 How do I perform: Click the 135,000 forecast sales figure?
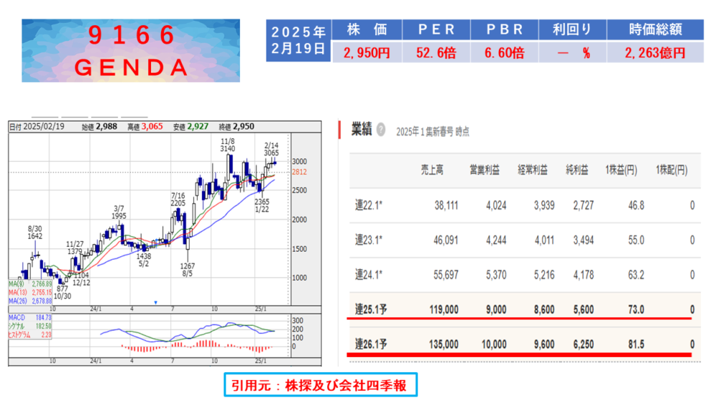click(x=444, y=344)
